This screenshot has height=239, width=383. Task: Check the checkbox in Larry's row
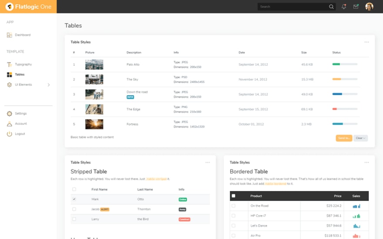[x=74, y=219]
